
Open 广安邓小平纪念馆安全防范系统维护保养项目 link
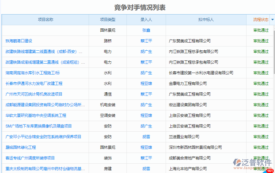coord(43,137)
